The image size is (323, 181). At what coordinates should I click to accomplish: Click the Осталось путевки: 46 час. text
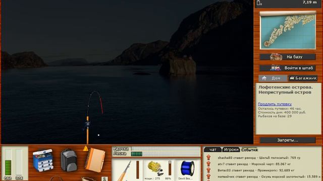coord(279,109)
